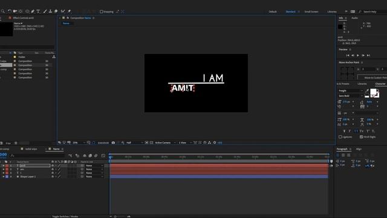
Task: Switch to the Small Screen workspace
Action: (x=311, y=12)
